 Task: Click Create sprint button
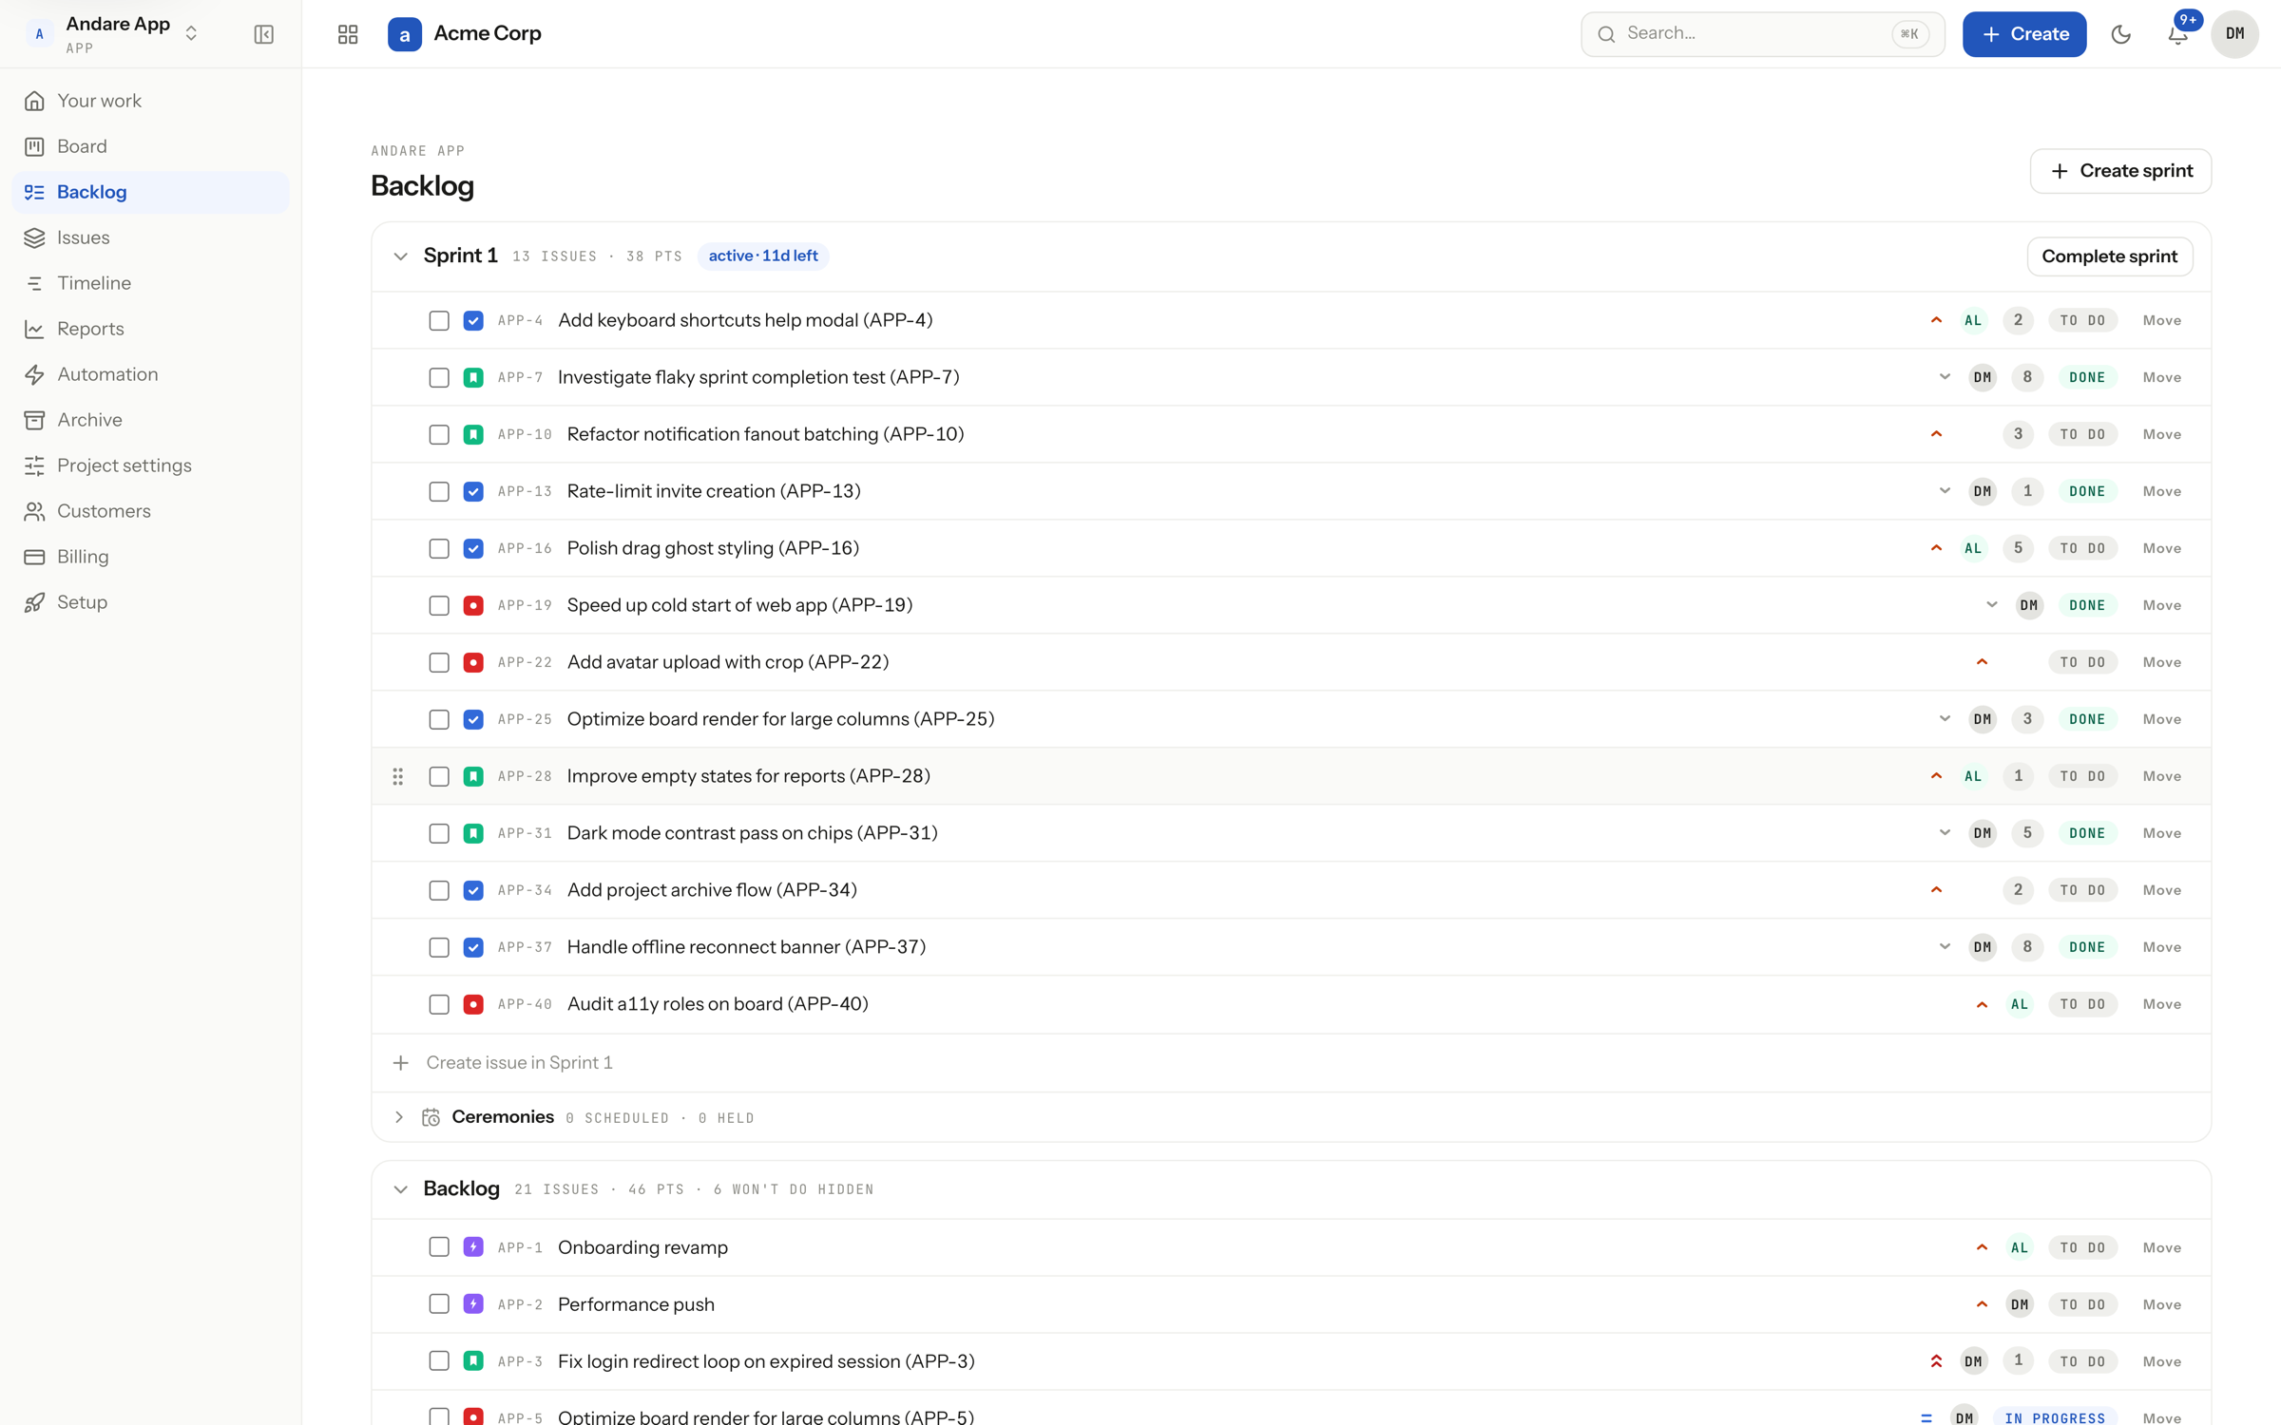point(2120,171)
